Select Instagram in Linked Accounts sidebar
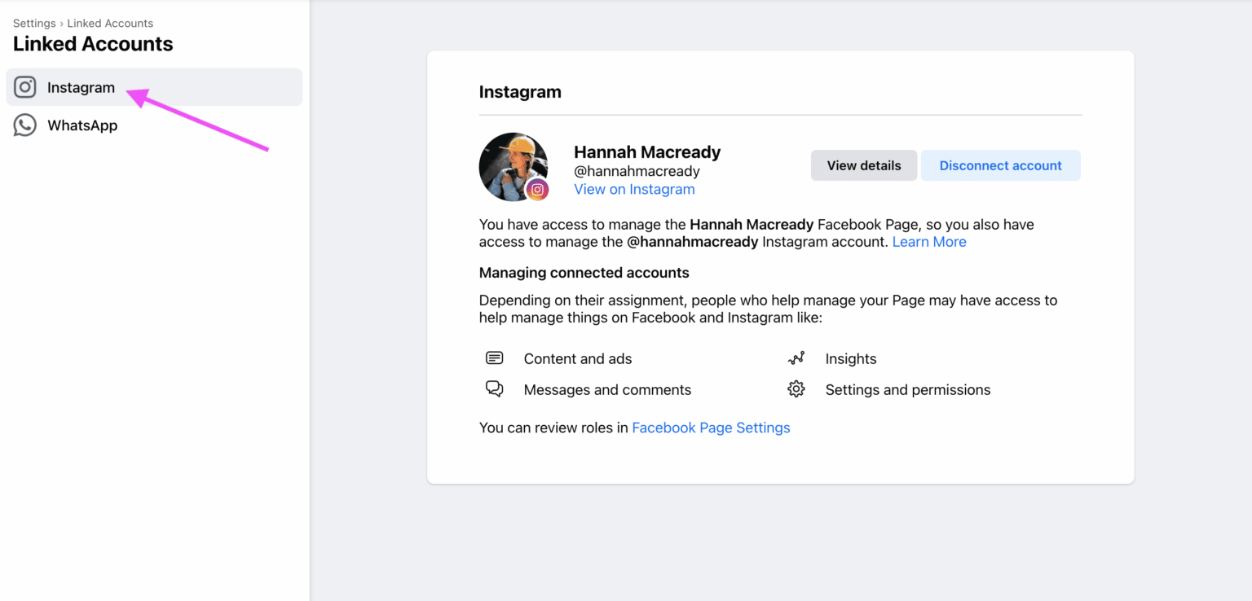The width and height of the screenshot is (1252, 601). coord(154,87)
